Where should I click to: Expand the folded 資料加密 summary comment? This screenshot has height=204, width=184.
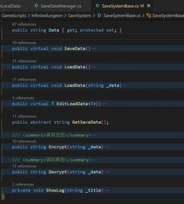94,135
